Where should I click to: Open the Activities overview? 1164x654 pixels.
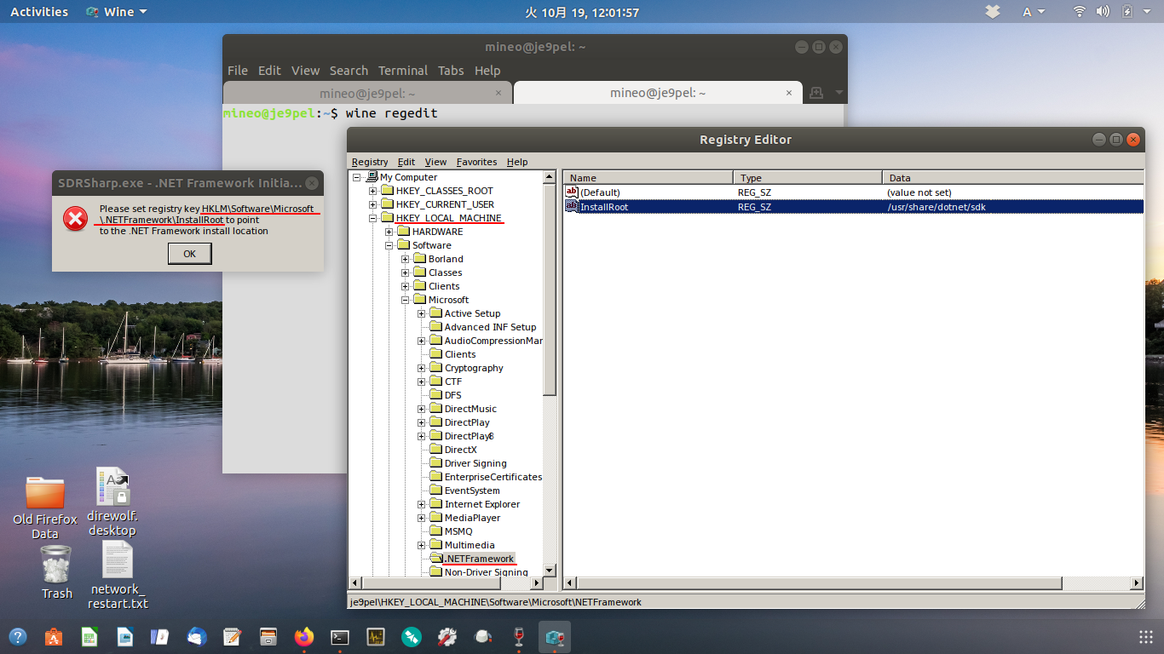coord(39,12)
